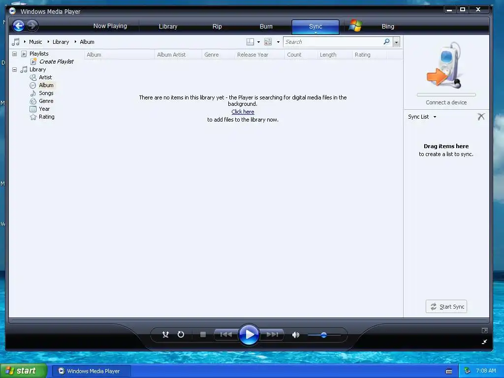Screen dimensions: 504x378
Task: Toggle shuffle mode
Action: click(165, 335)
